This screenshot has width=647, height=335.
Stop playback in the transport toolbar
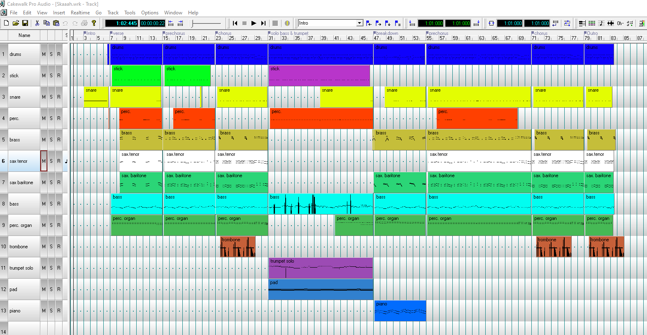pos(244,23)
